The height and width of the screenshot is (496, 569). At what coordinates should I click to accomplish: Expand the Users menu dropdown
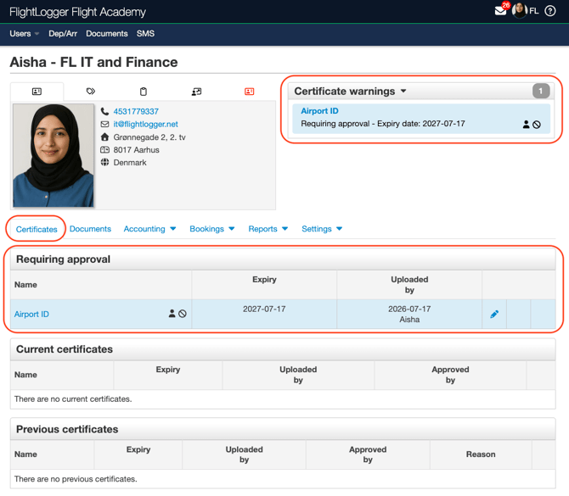pyautogui.click(x=24, y=34)
